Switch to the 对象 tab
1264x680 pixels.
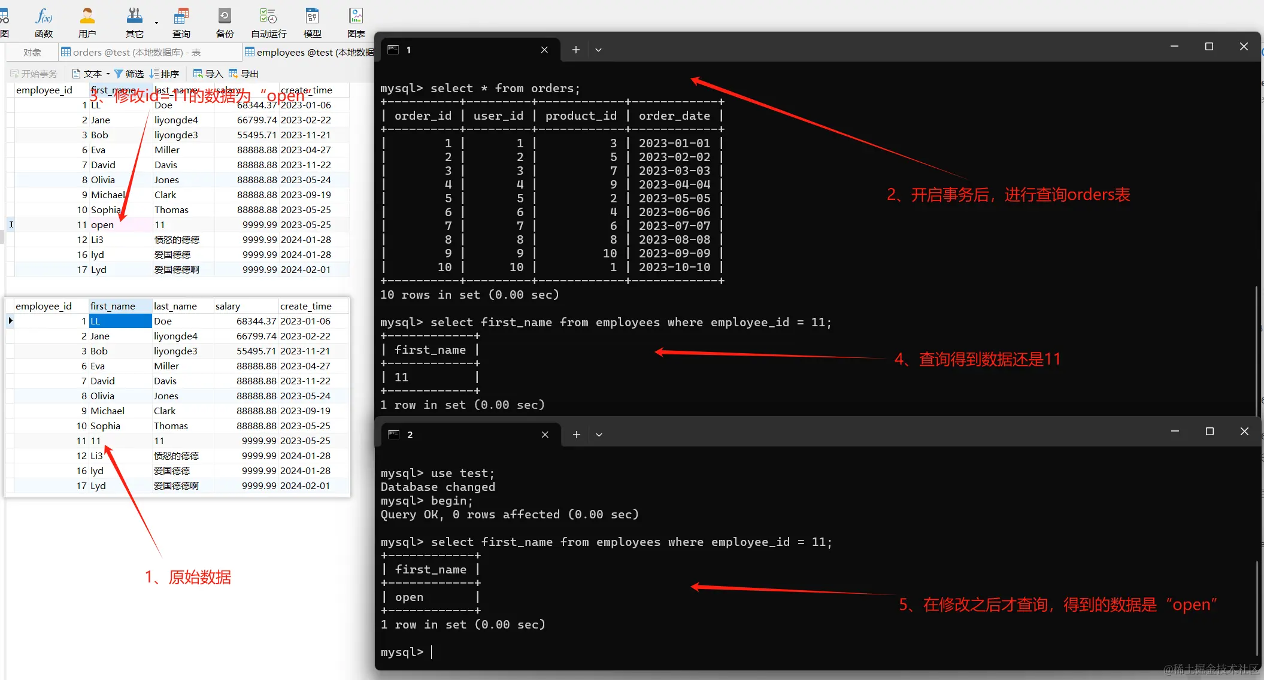click(32, 53)
